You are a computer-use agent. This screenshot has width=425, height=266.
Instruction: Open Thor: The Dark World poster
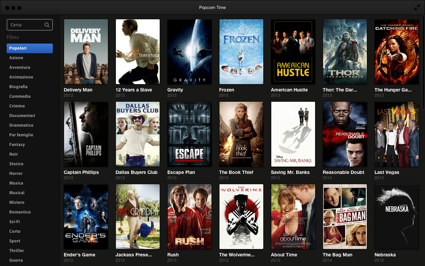click(345, 52)
